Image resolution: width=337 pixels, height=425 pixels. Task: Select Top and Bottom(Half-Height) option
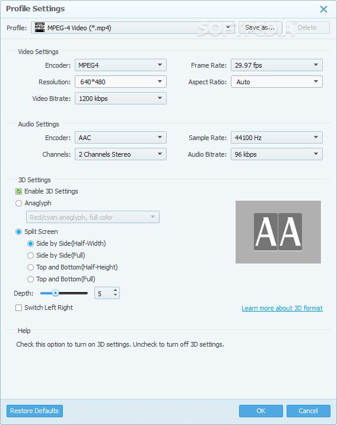(31, 268)
